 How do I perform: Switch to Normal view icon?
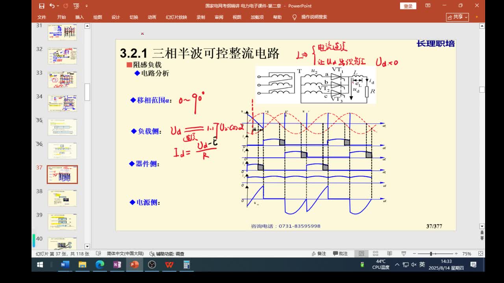[x=361, y=254]
